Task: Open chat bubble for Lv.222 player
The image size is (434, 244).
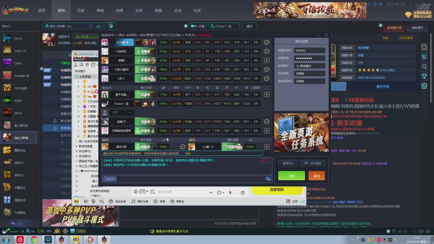Action: (266, 79)
